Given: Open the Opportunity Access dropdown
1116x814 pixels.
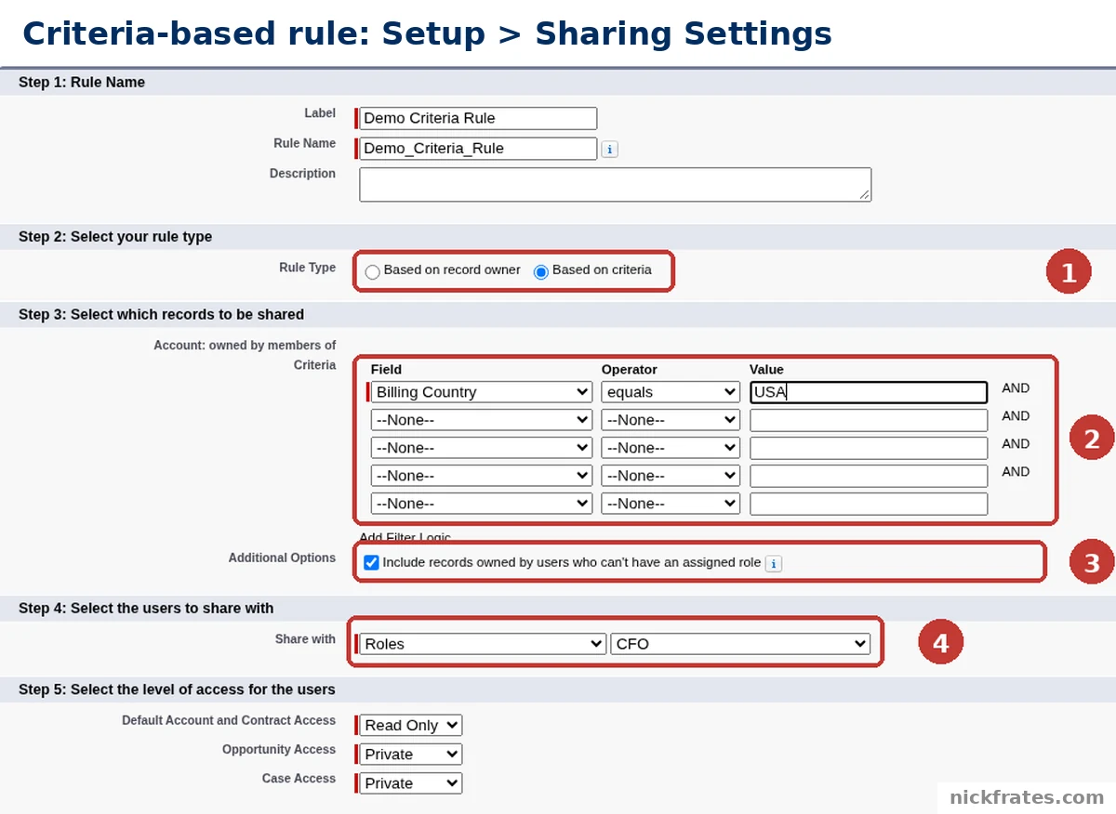Looking at the screenshot, I should click(410, 755).
